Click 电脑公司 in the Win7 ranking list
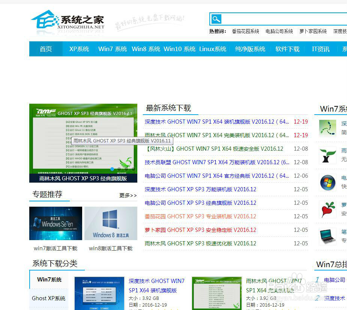 (335, 280)
